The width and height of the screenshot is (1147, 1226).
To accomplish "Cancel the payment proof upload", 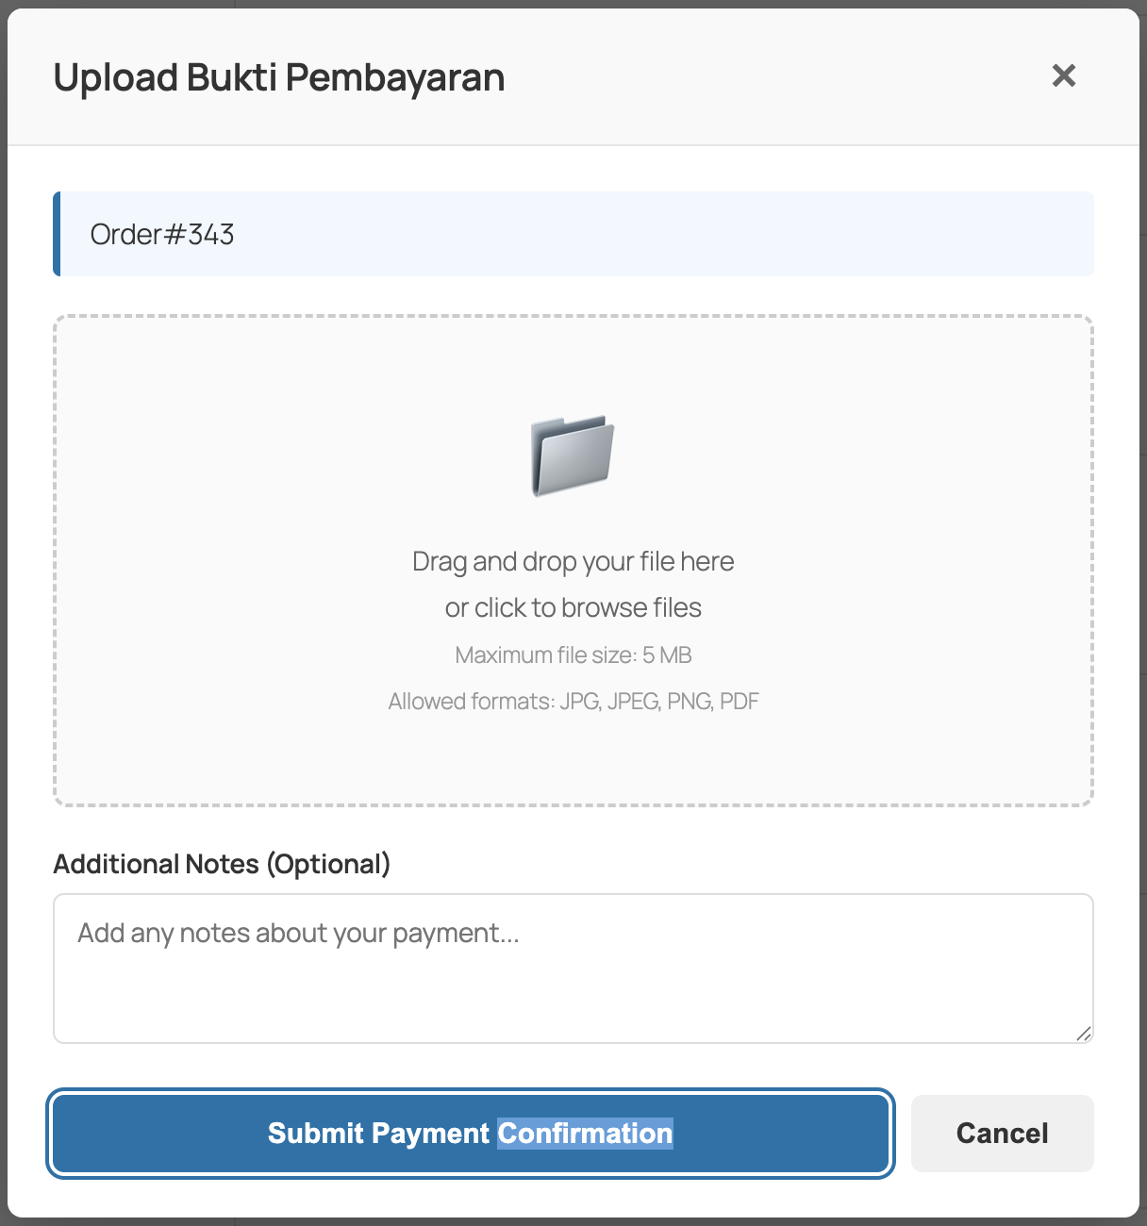I will (1002, 1133).
